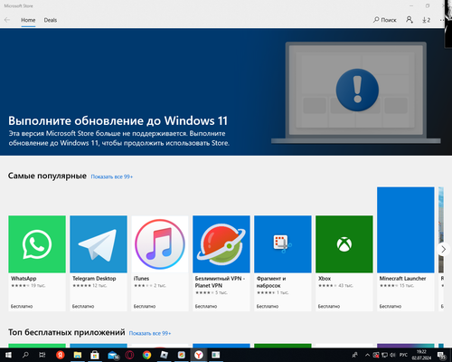Viewport: 452px width, 362px height.
Task: Switch to the Deals tab
Action: (51, 20)
